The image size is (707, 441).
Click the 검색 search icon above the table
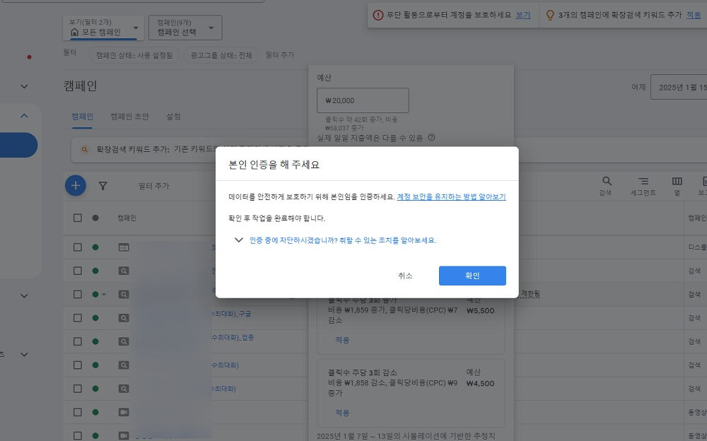pyautogui.click(x=605, y=181)
